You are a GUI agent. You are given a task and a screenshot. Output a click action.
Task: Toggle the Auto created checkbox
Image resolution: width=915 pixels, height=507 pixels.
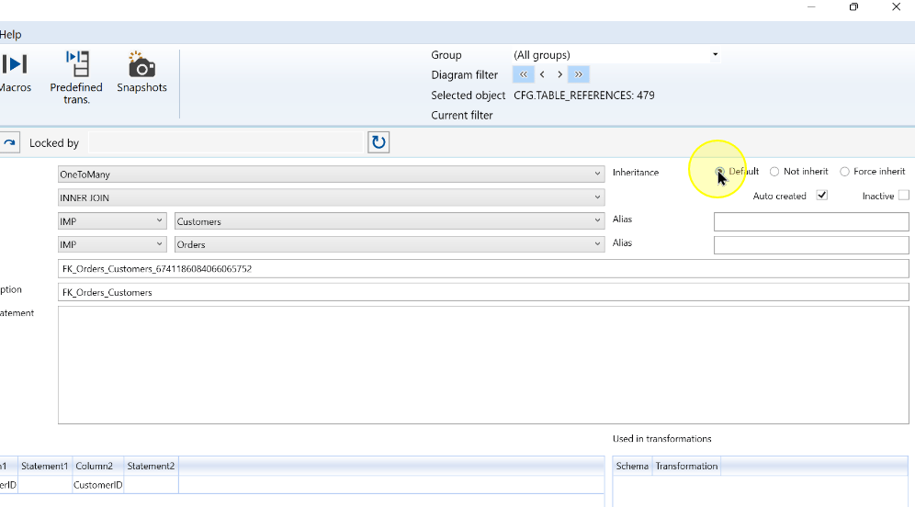tap(821, 196)
